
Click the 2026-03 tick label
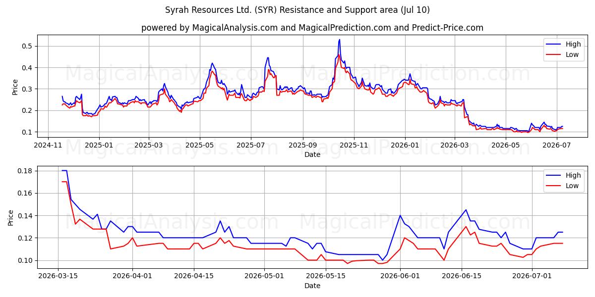click(455, 146)
